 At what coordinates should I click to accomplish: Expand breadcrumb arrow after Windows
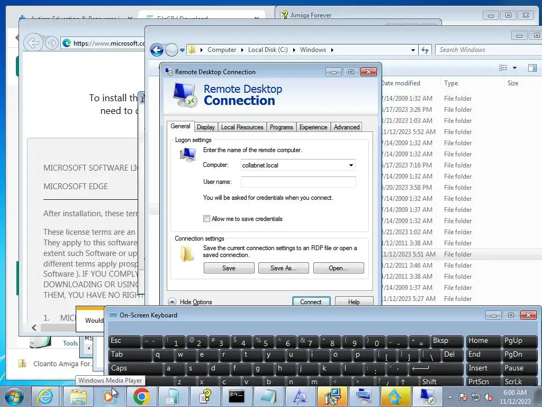pyautogui.click(x=332, y=50)
